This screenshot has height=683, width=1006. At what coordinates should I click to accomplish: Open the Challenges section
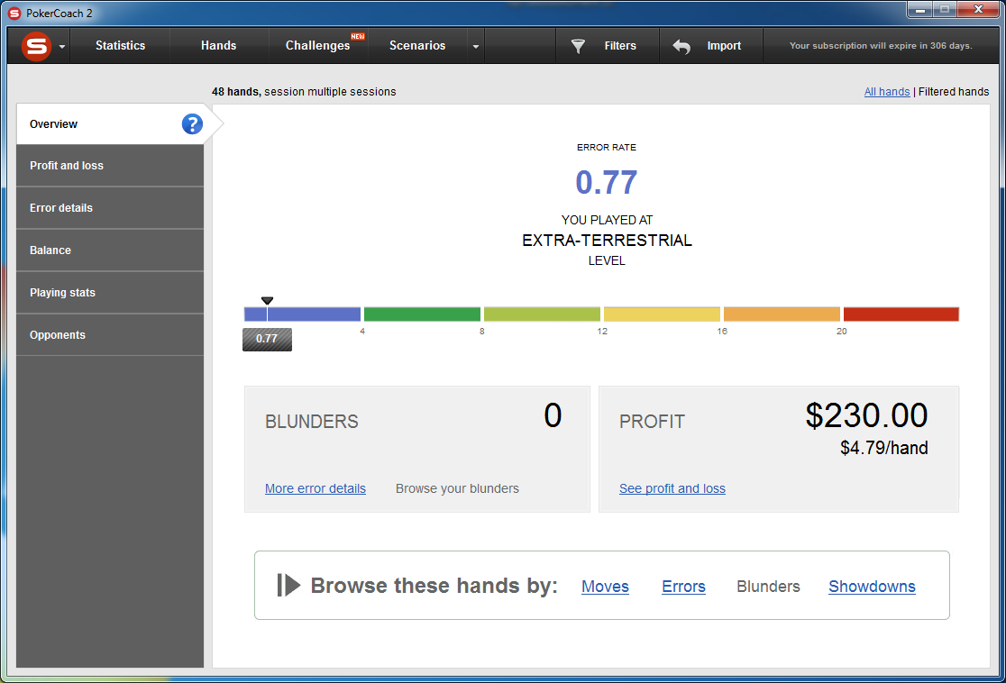click(x=317, y=46)
